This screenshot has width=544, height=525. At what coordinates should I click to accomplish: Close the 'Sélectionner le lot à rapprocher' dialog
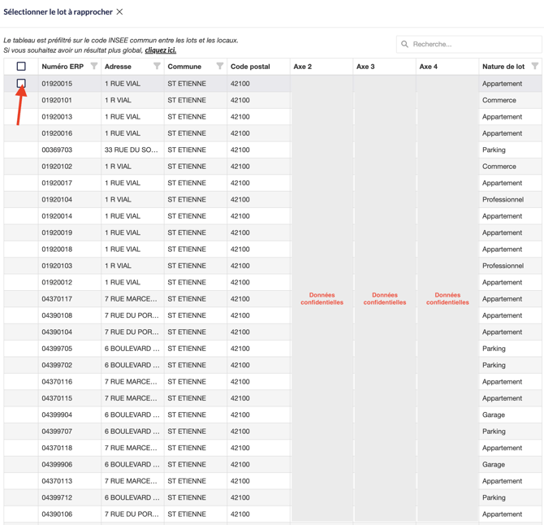(x=119, y=12)
